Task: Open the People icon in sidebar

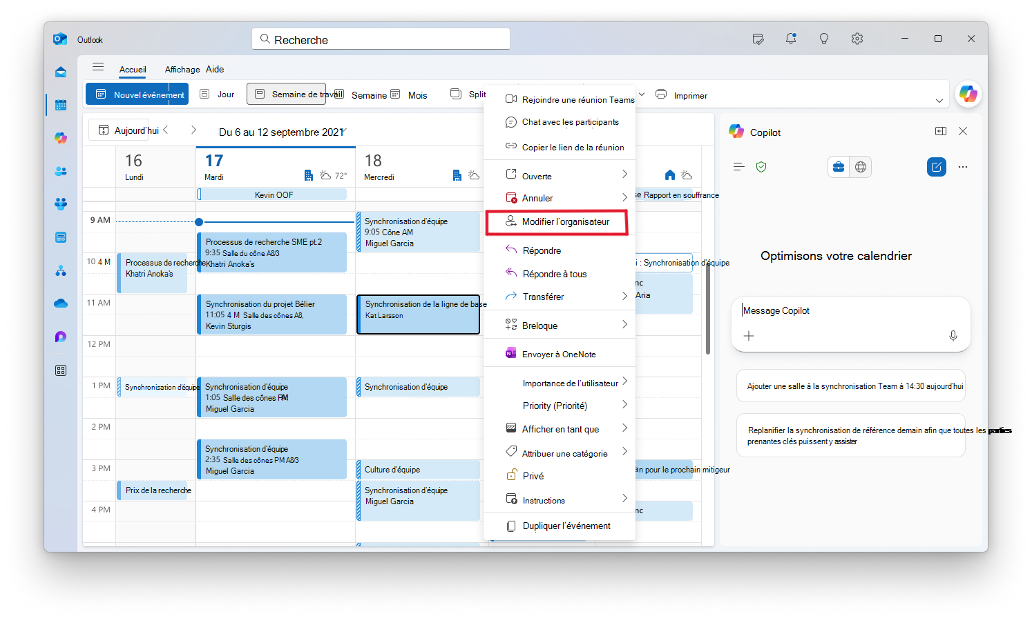Action: 61,171
